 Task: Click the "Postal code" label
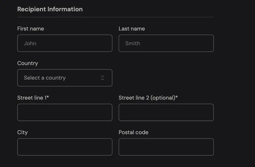point(133,132)
